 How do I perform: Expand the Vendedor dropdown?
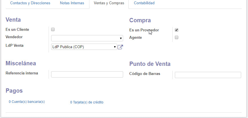coord(87,38)
